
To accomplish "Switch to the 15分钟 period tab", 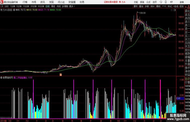I will [26, 6].
